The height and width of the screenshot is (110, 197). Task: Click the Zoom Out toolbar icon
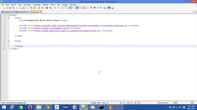point(58,8)
